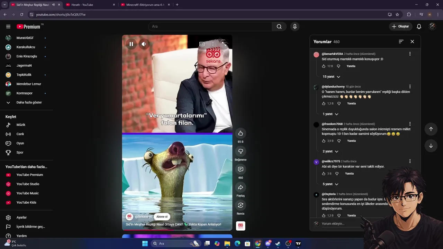Open YouTube notifications bell
The image size is (443, 249).
419,26
